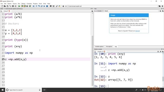Run current cell and advance

(x=25, y=6)
